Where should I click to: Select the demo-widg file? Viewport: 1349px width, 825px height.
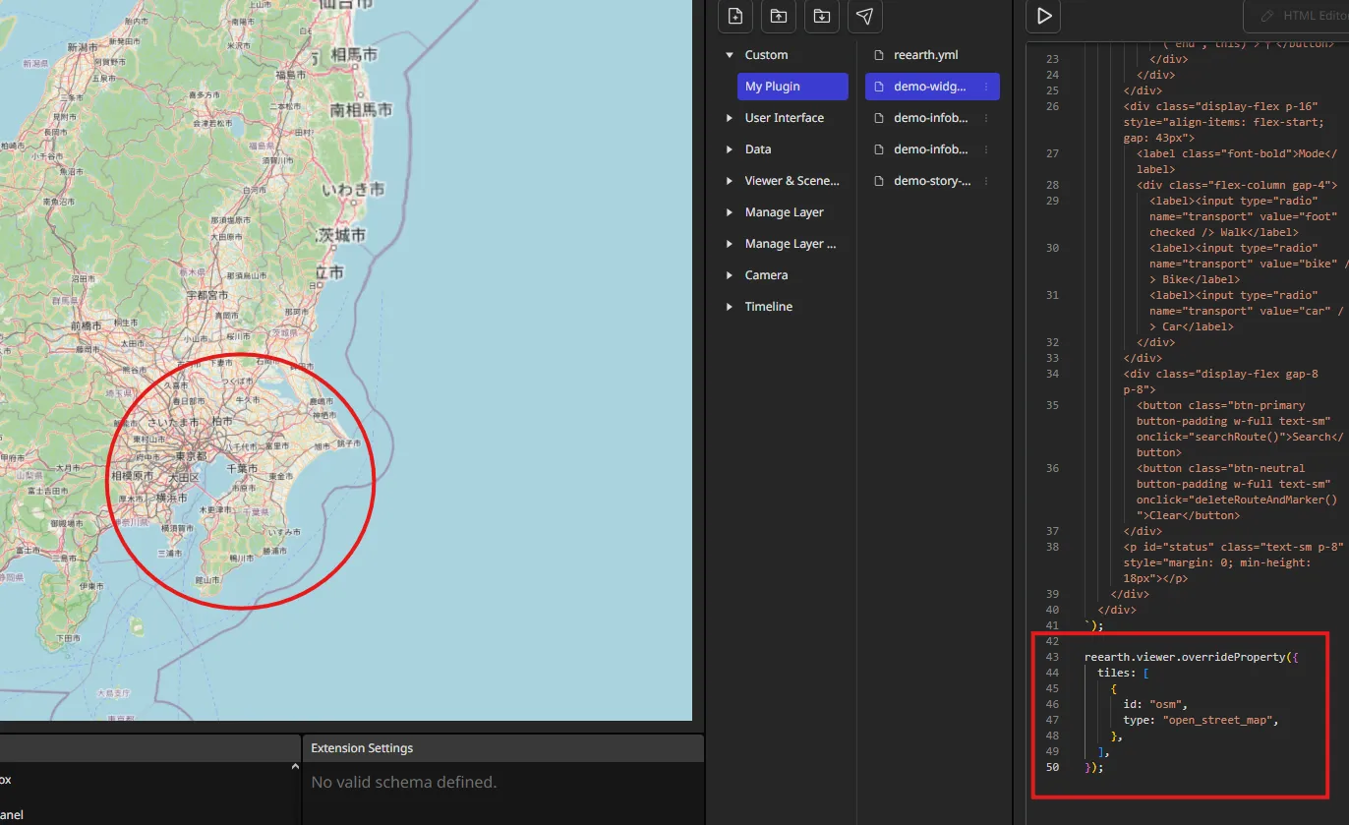point(932,87)
